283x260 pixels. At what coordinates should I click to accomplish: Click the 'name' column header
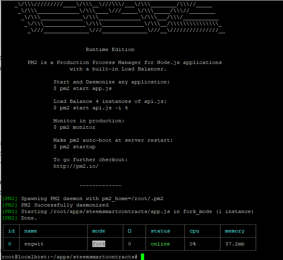pos(31,231)
